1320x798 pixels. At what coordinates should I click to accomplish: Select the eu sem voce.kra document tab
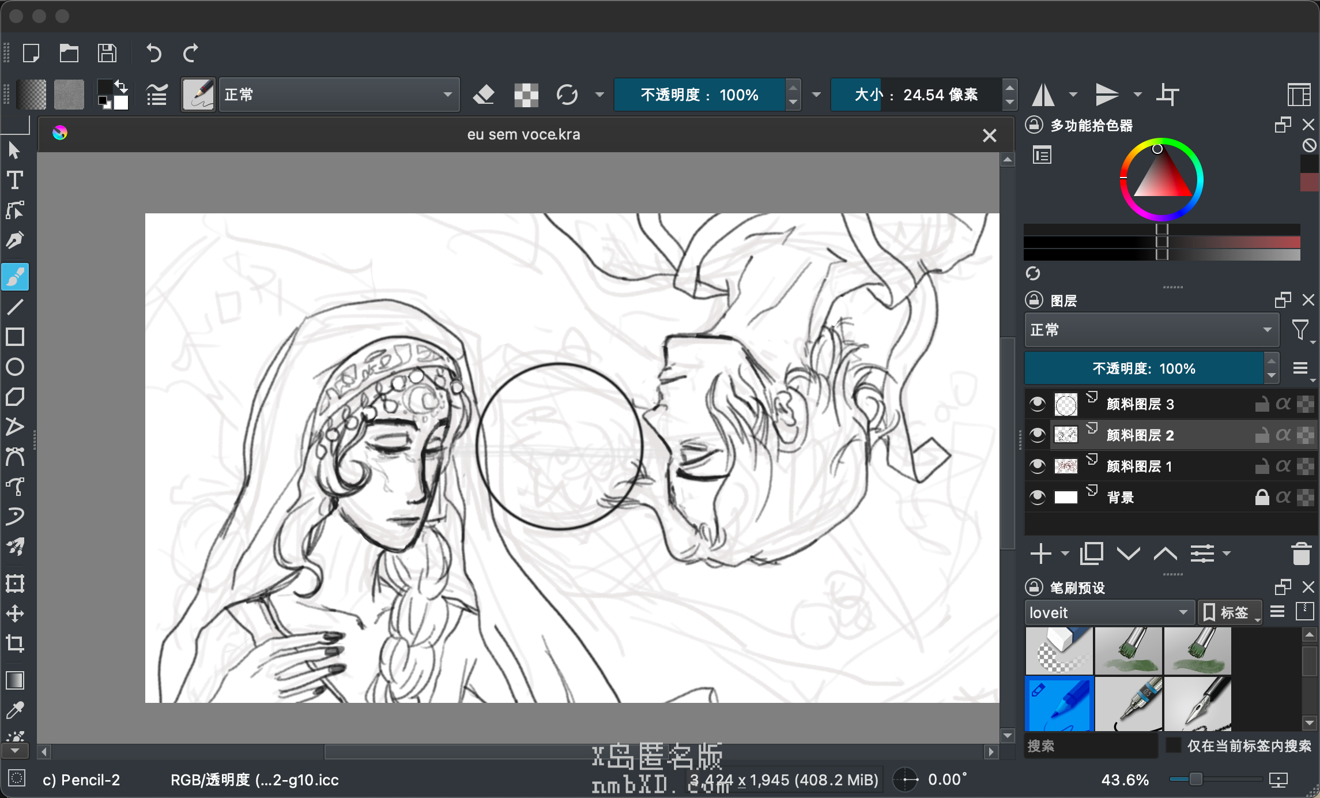(523, 135)
